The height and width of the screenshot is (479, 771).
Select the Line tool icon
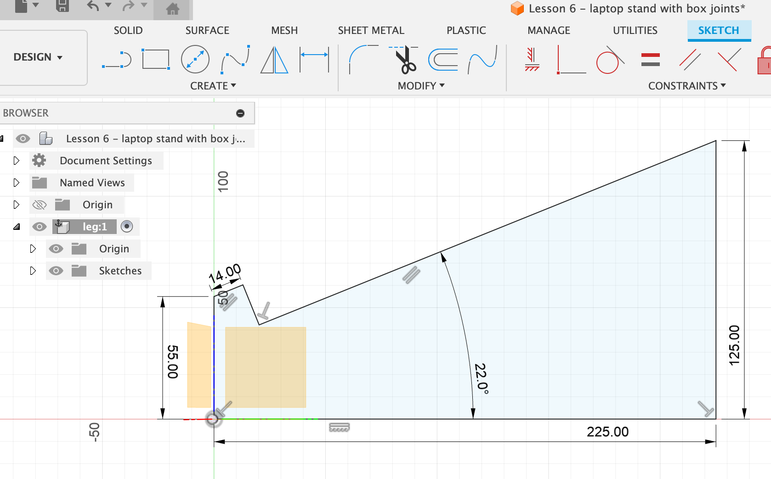point(117,60)
